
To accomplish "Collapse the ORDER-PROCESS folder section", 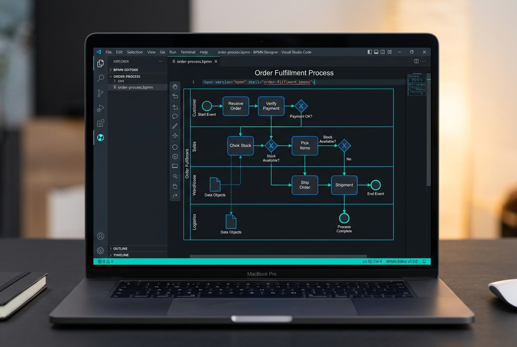I will 137,76.
